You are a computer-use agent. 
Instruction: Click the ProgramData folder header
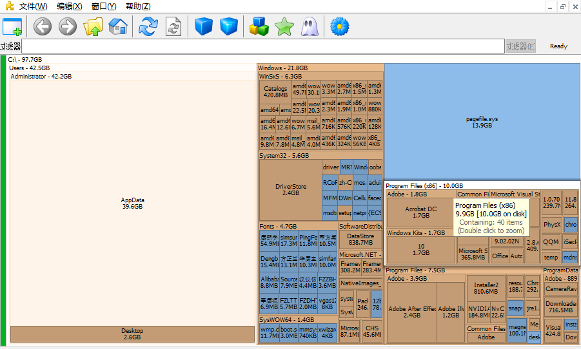tap(560, 270)
